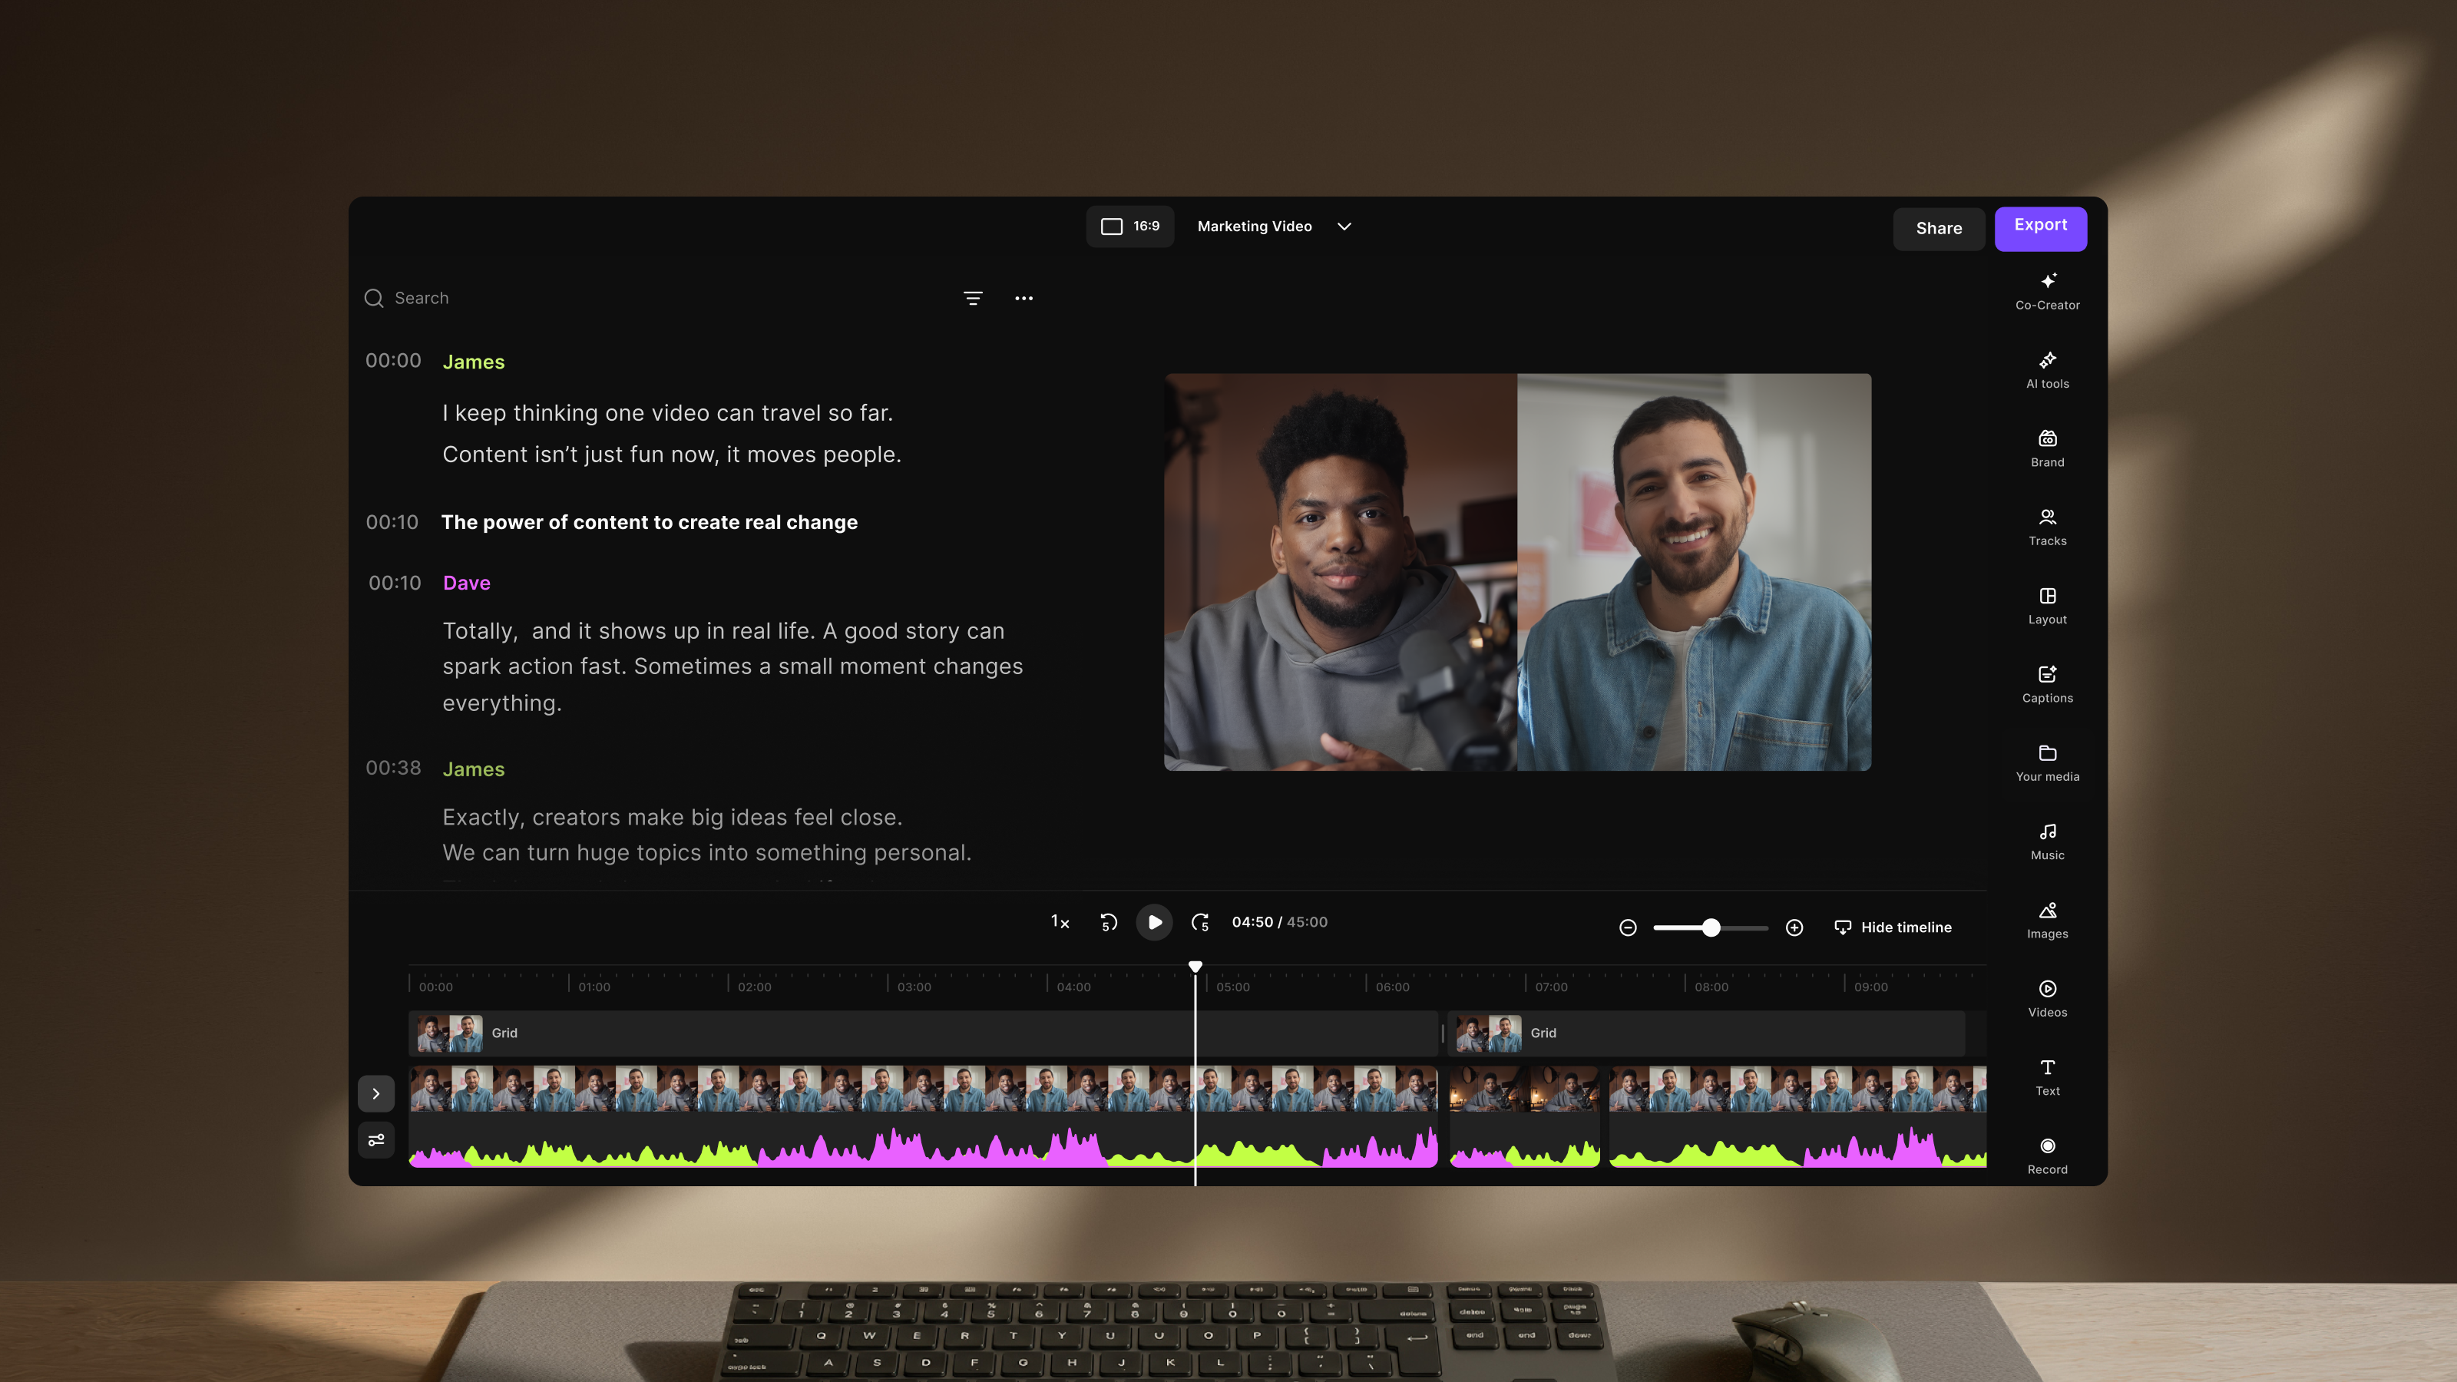This screenshot has height=1382, width=2457.
Task: Zoom out the timeline
Action: [x=1628, y=927]
